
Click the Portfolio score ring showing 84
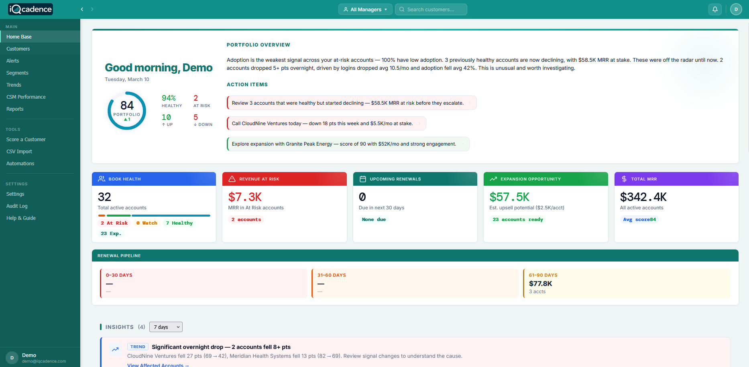pos(126,110)
